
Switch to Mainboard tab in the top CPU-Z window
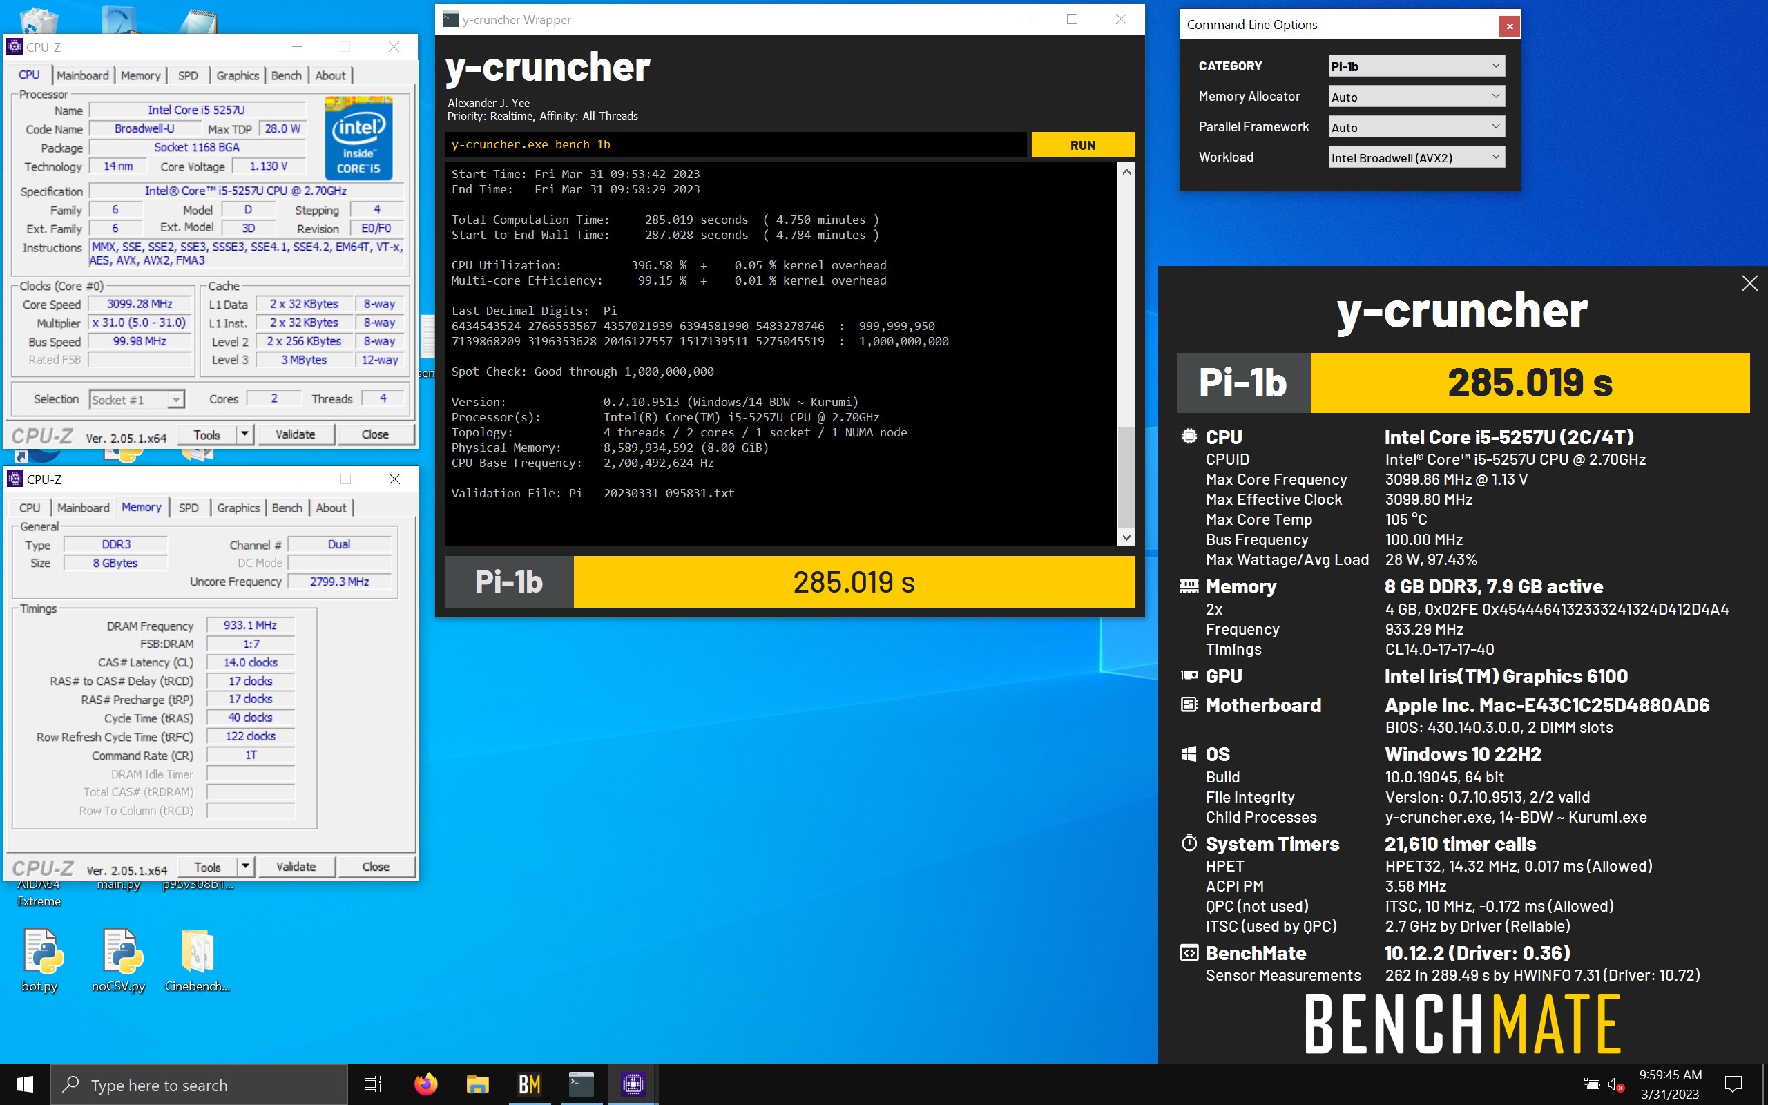83,75
